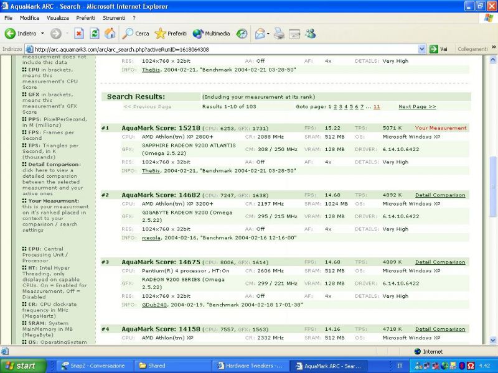Click the scrollbar down arrow
The width and height of the screenshot is (498, 373).
click(492, 340)
